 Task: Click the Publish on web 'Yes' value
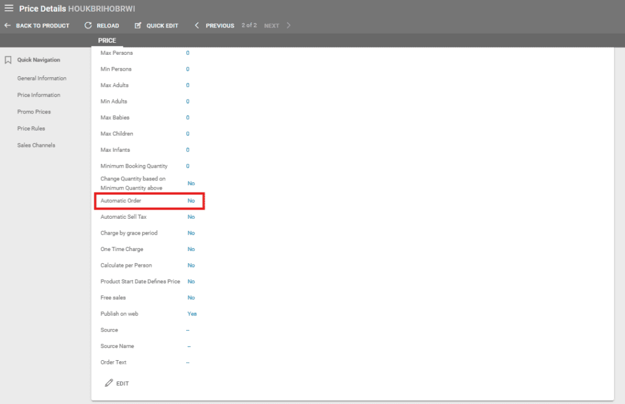click(x=192, y=314)
